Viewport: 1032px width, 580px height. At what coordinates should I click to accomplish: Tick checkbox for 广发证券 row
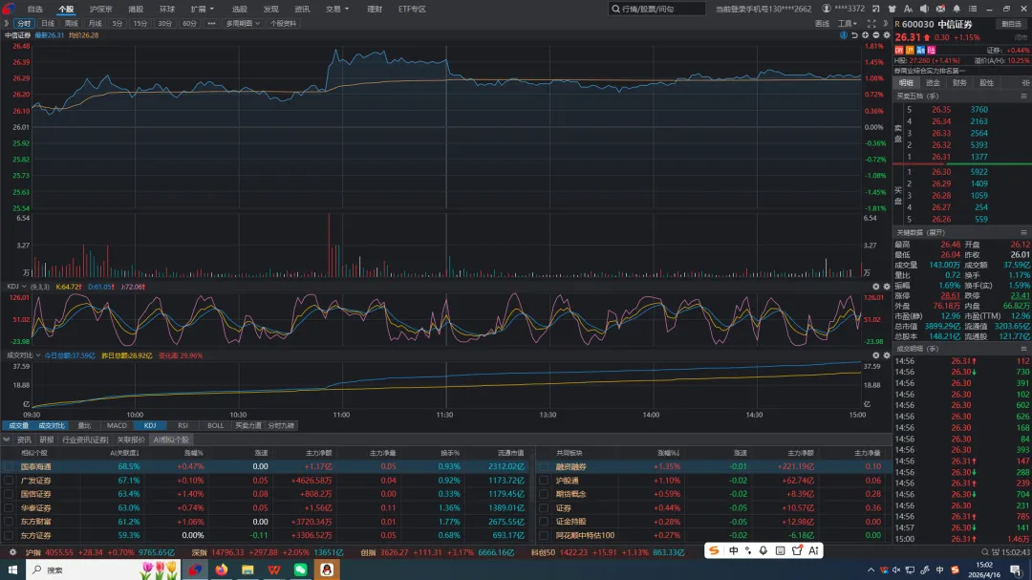click(9, 480)
